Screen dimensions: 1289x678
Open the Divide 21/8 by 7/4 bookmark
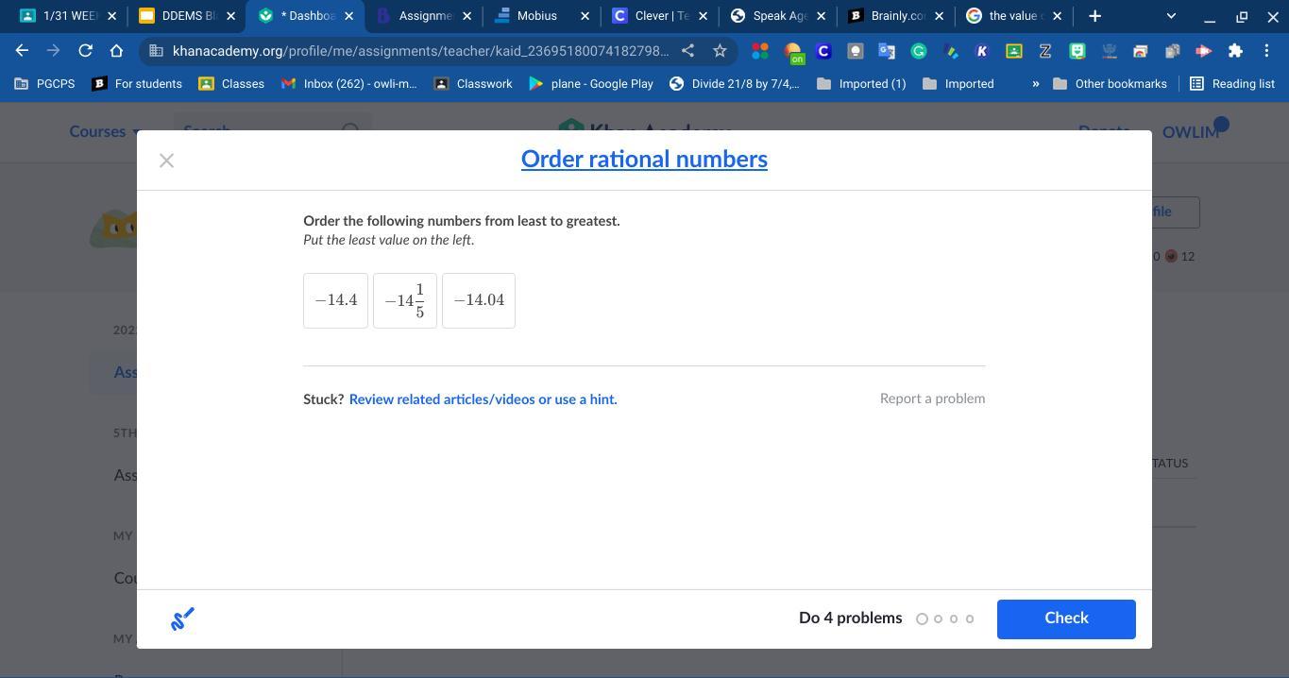point(735,84)
